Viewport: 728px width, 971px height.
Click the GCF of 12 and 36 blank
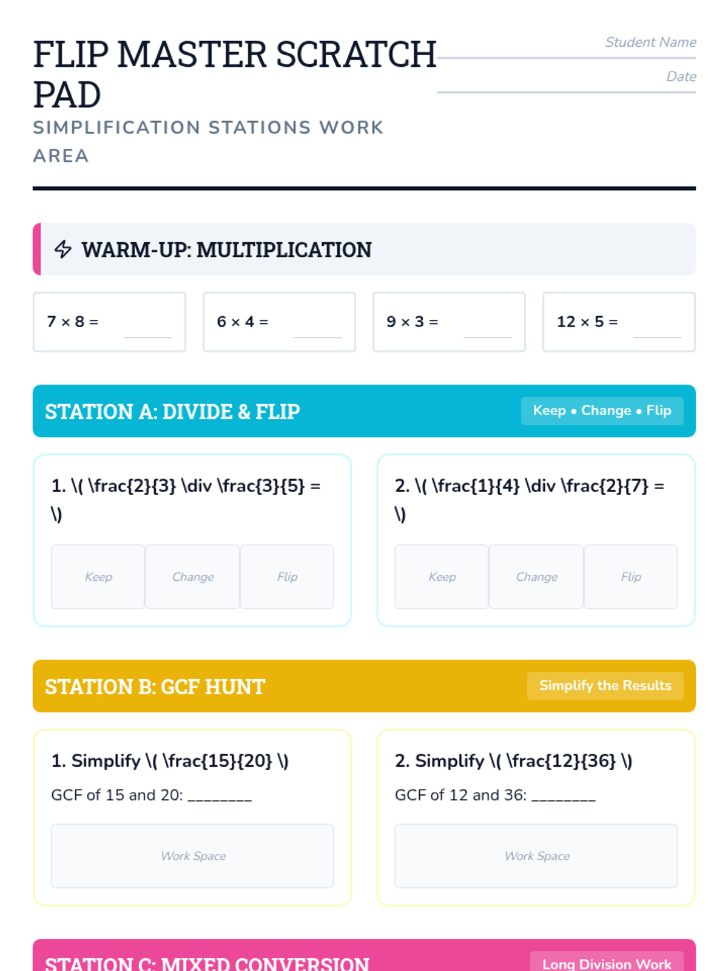(x=564, y=796)
